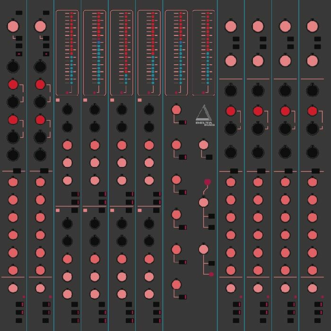Toggle the red-lit black button on second channel strip
The width and height of the screenshot is (331, 331).
click(46, 54)
